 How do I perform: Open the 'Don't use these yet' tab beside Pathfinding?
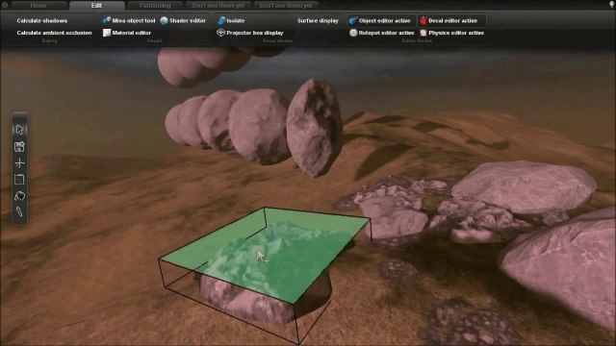(x=218, y=5)
